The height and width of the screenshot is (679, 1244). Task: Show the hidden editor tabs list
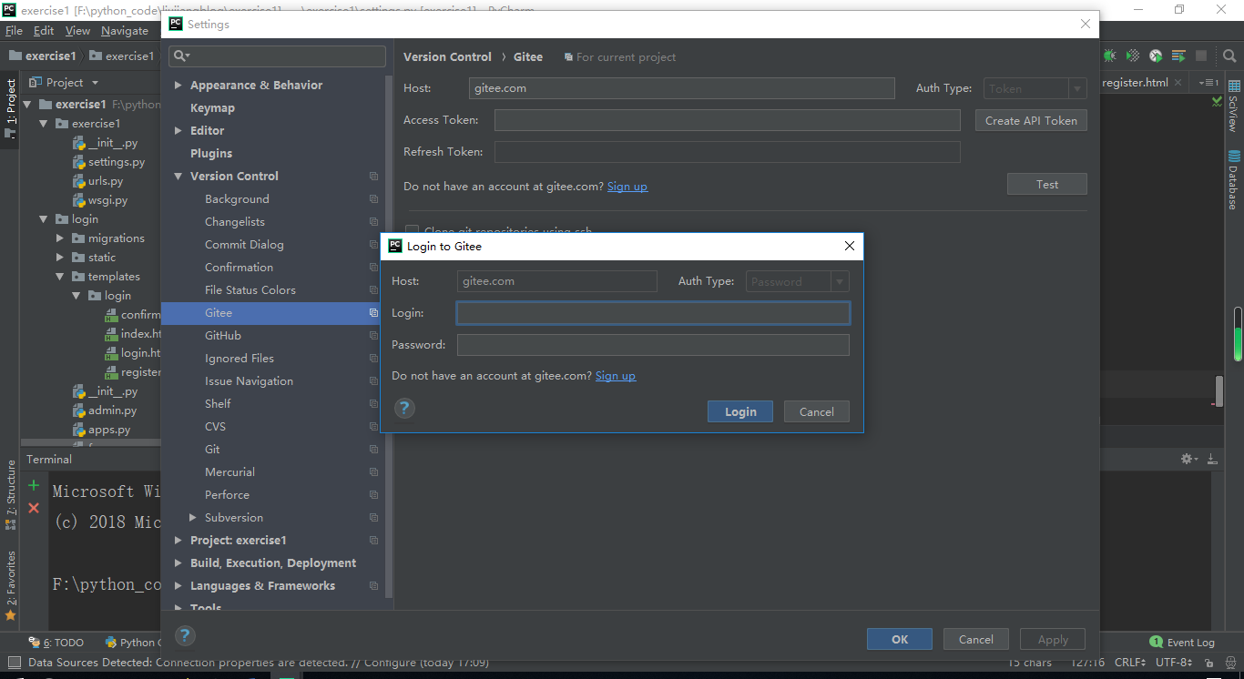[x=1208, y=83]
